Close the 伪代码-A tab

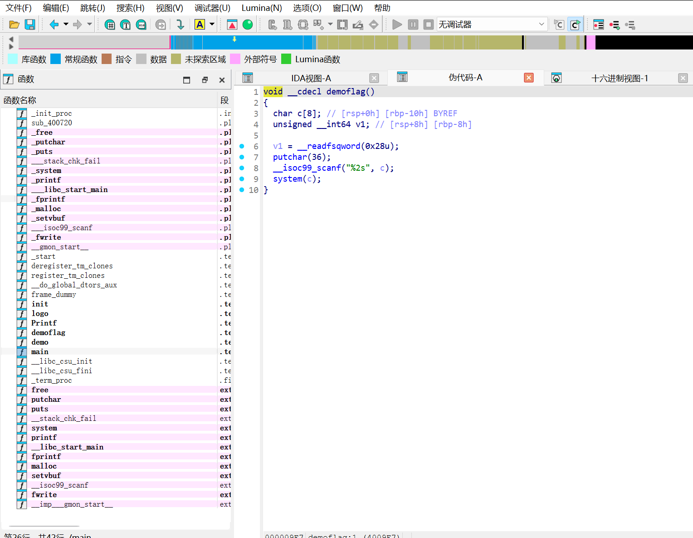click(529, 78)
